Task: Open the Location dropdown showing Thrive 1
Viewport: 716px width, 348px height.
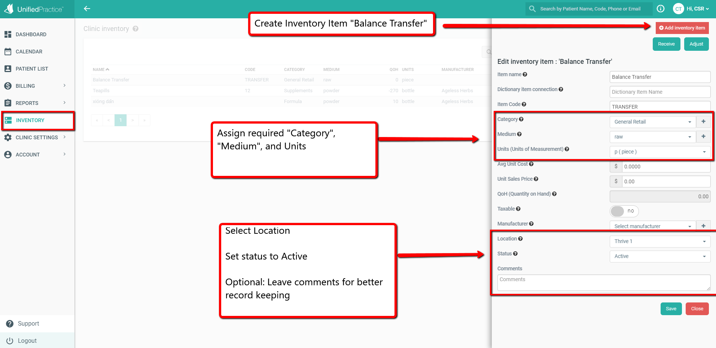Action: click(659, 241)
